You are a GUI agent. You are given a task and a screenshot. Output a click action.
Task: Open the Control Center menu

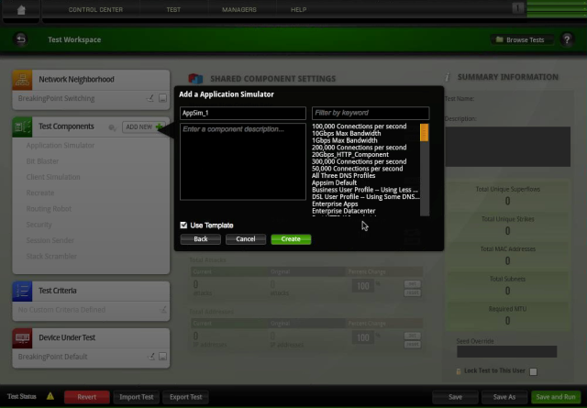point(95,10)
